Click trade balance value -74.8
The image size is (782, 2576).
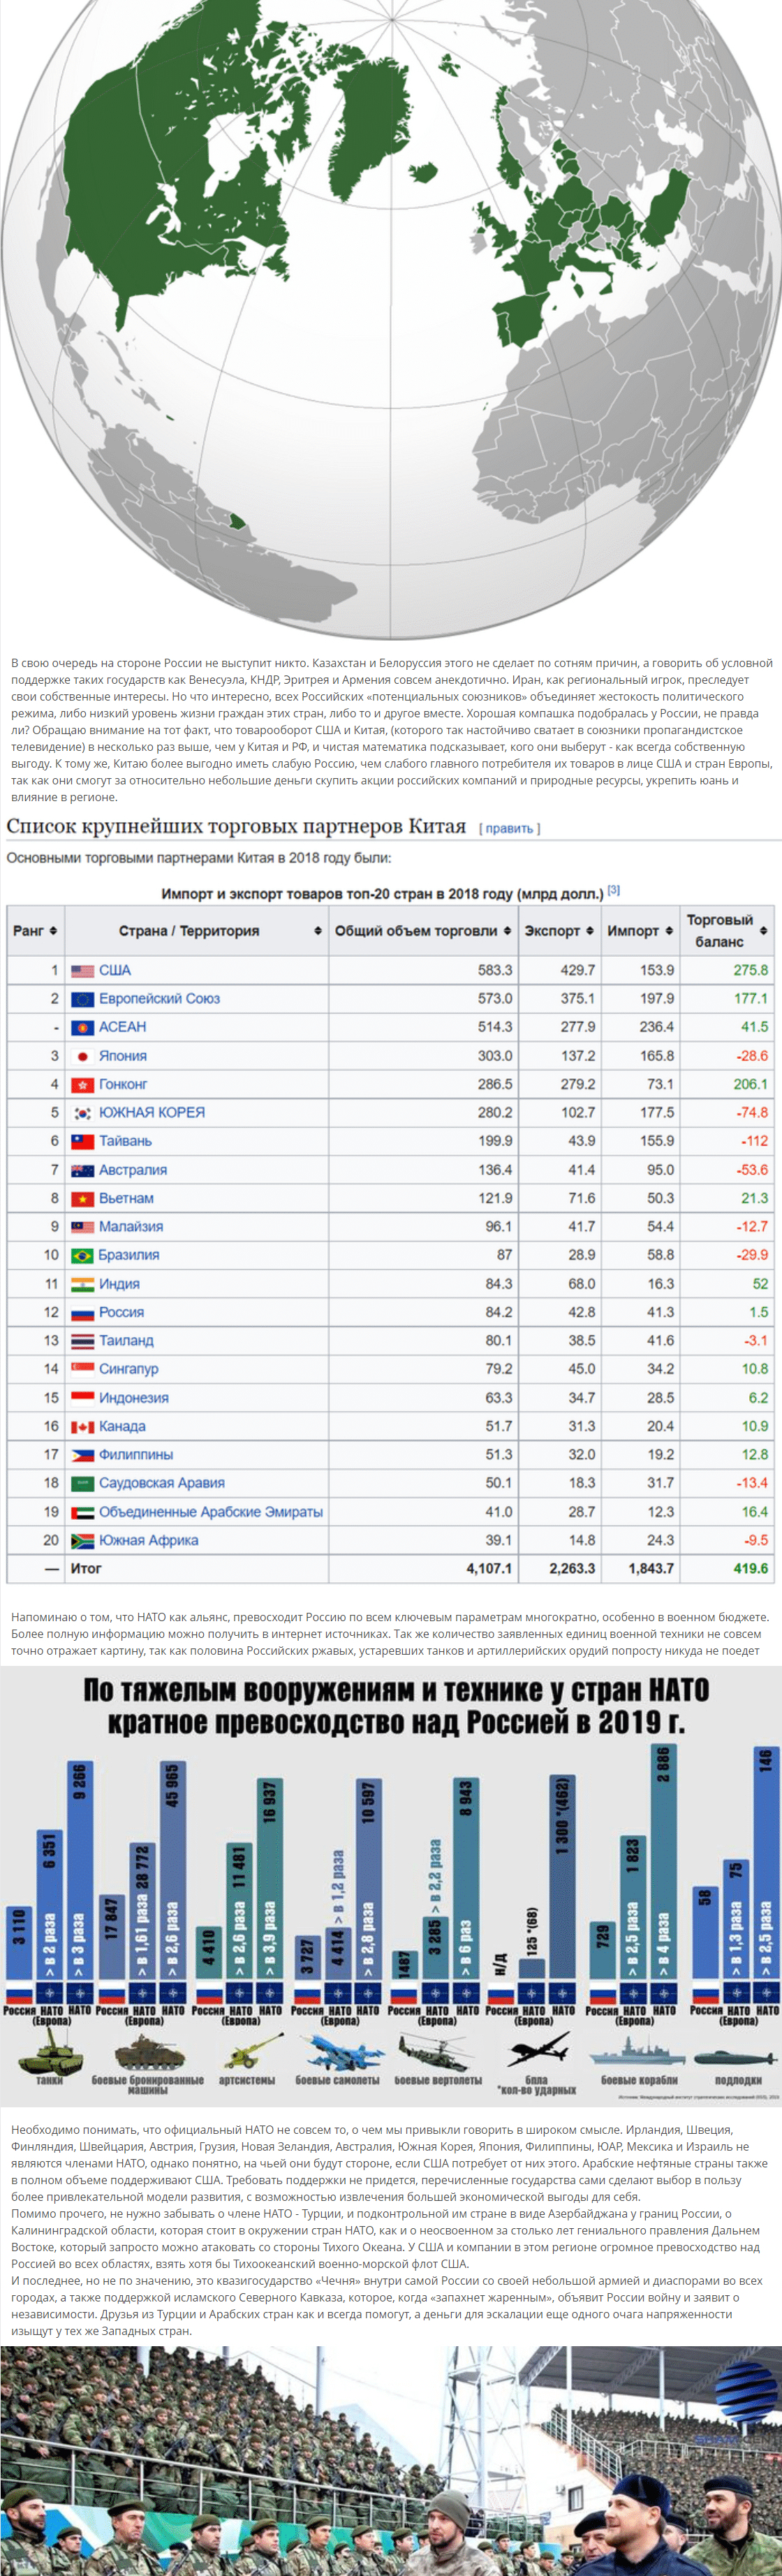coord(753,1112)
